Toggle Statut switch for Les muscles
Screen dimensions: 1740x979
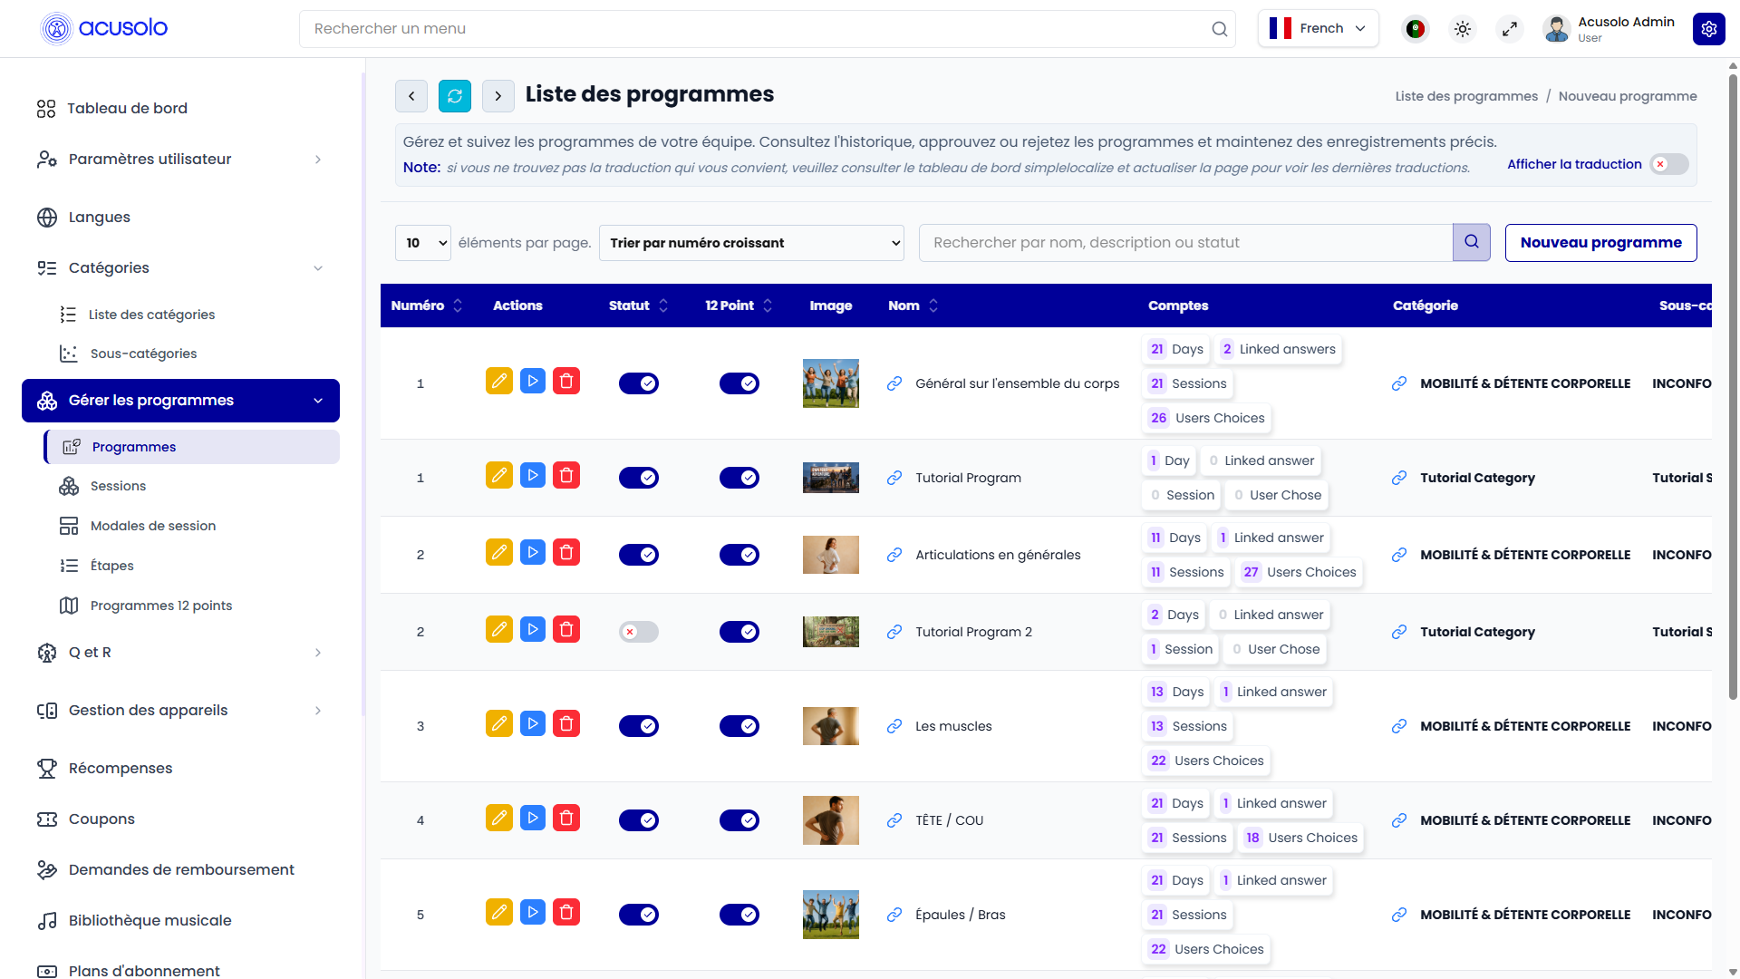pos(639,726)
